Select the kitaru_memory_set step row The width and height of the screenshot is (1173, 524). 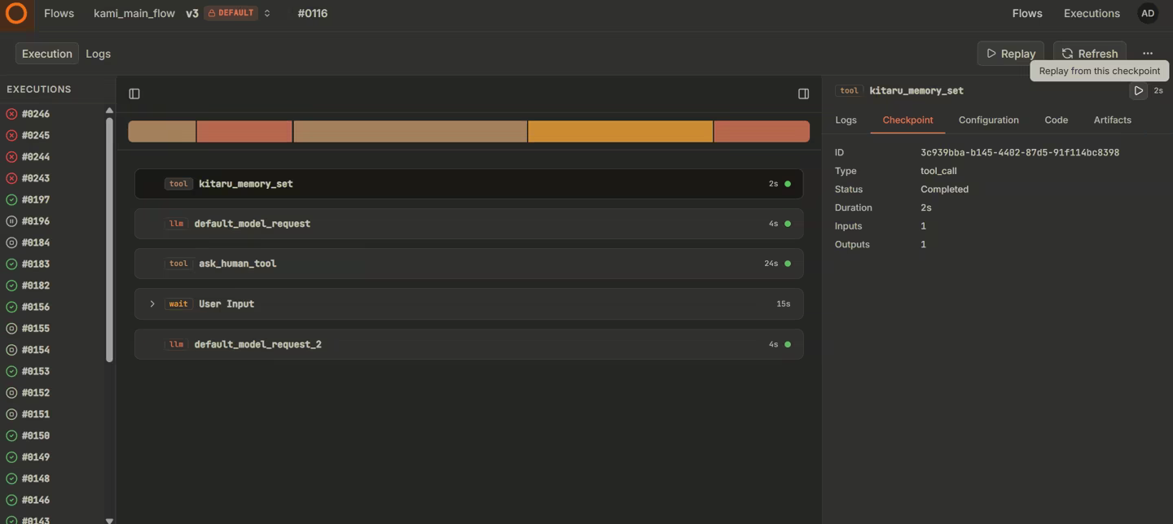(468, 184)
